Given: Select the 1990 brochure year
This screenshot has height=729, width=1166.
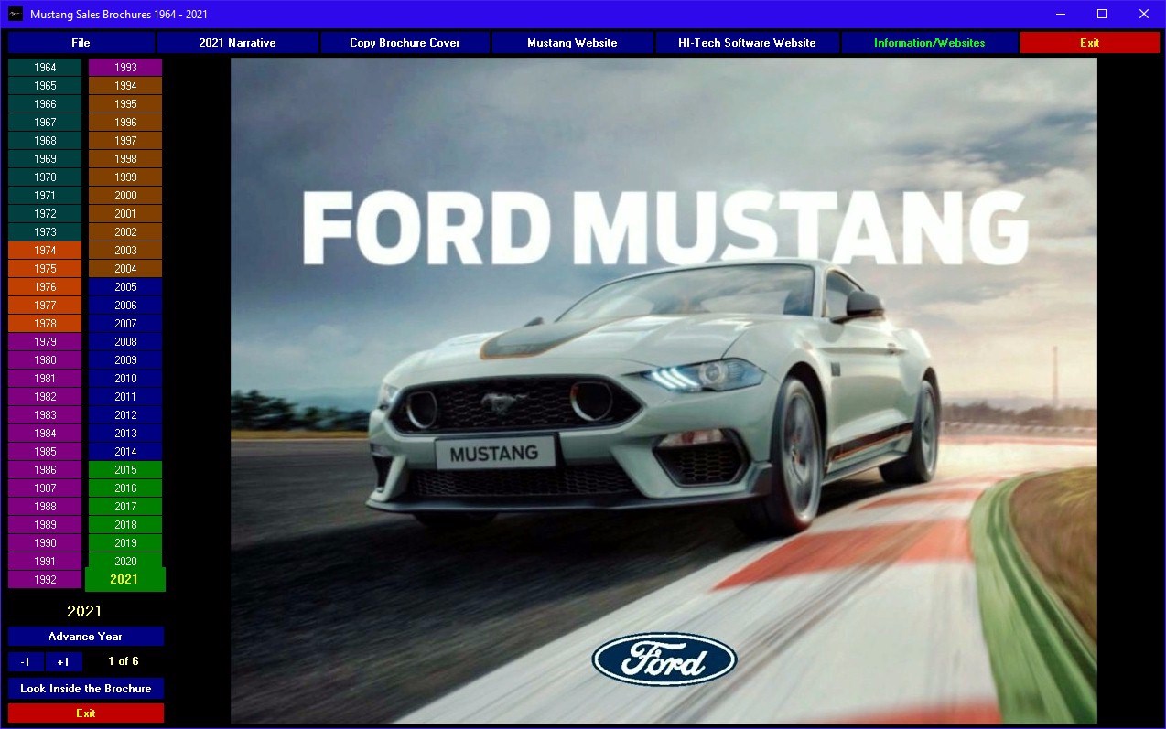Looking at the screenshot, I should 45,543.
